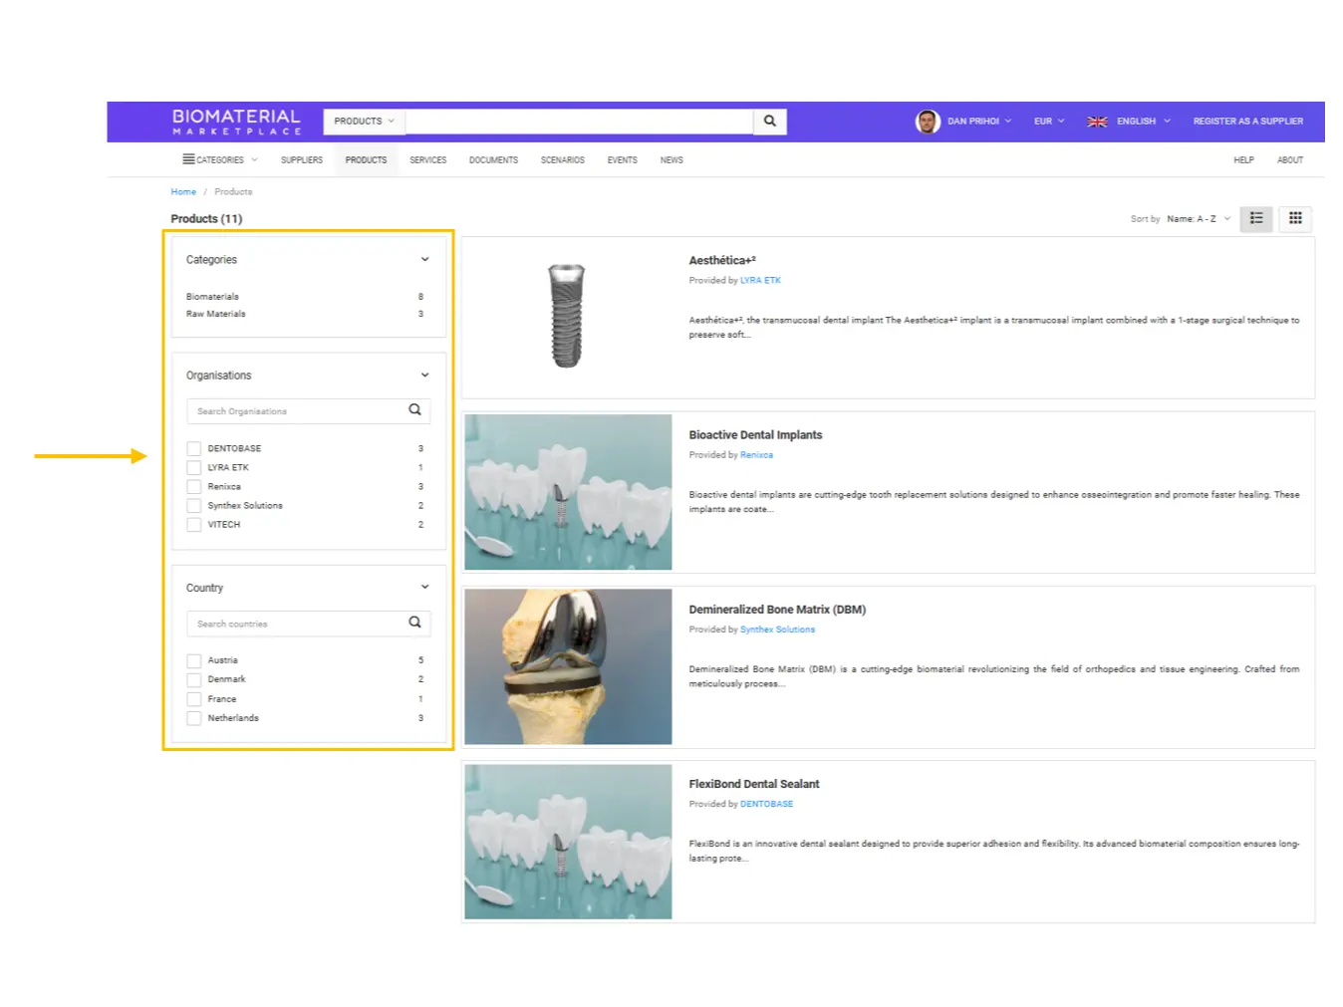Open the DAN PRIHOI user dropdown
The width and height of the screenshot is (1343, 1007).
[x=979, y=122]
